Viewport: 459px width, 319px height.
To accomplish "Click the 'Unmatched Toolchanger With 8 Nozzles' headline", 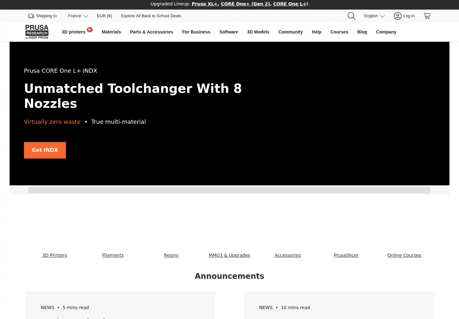I will point(133,96).
